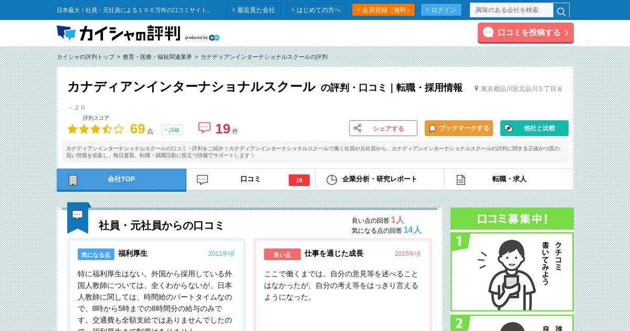Click the ブックマークする button

tap(459, 128)
